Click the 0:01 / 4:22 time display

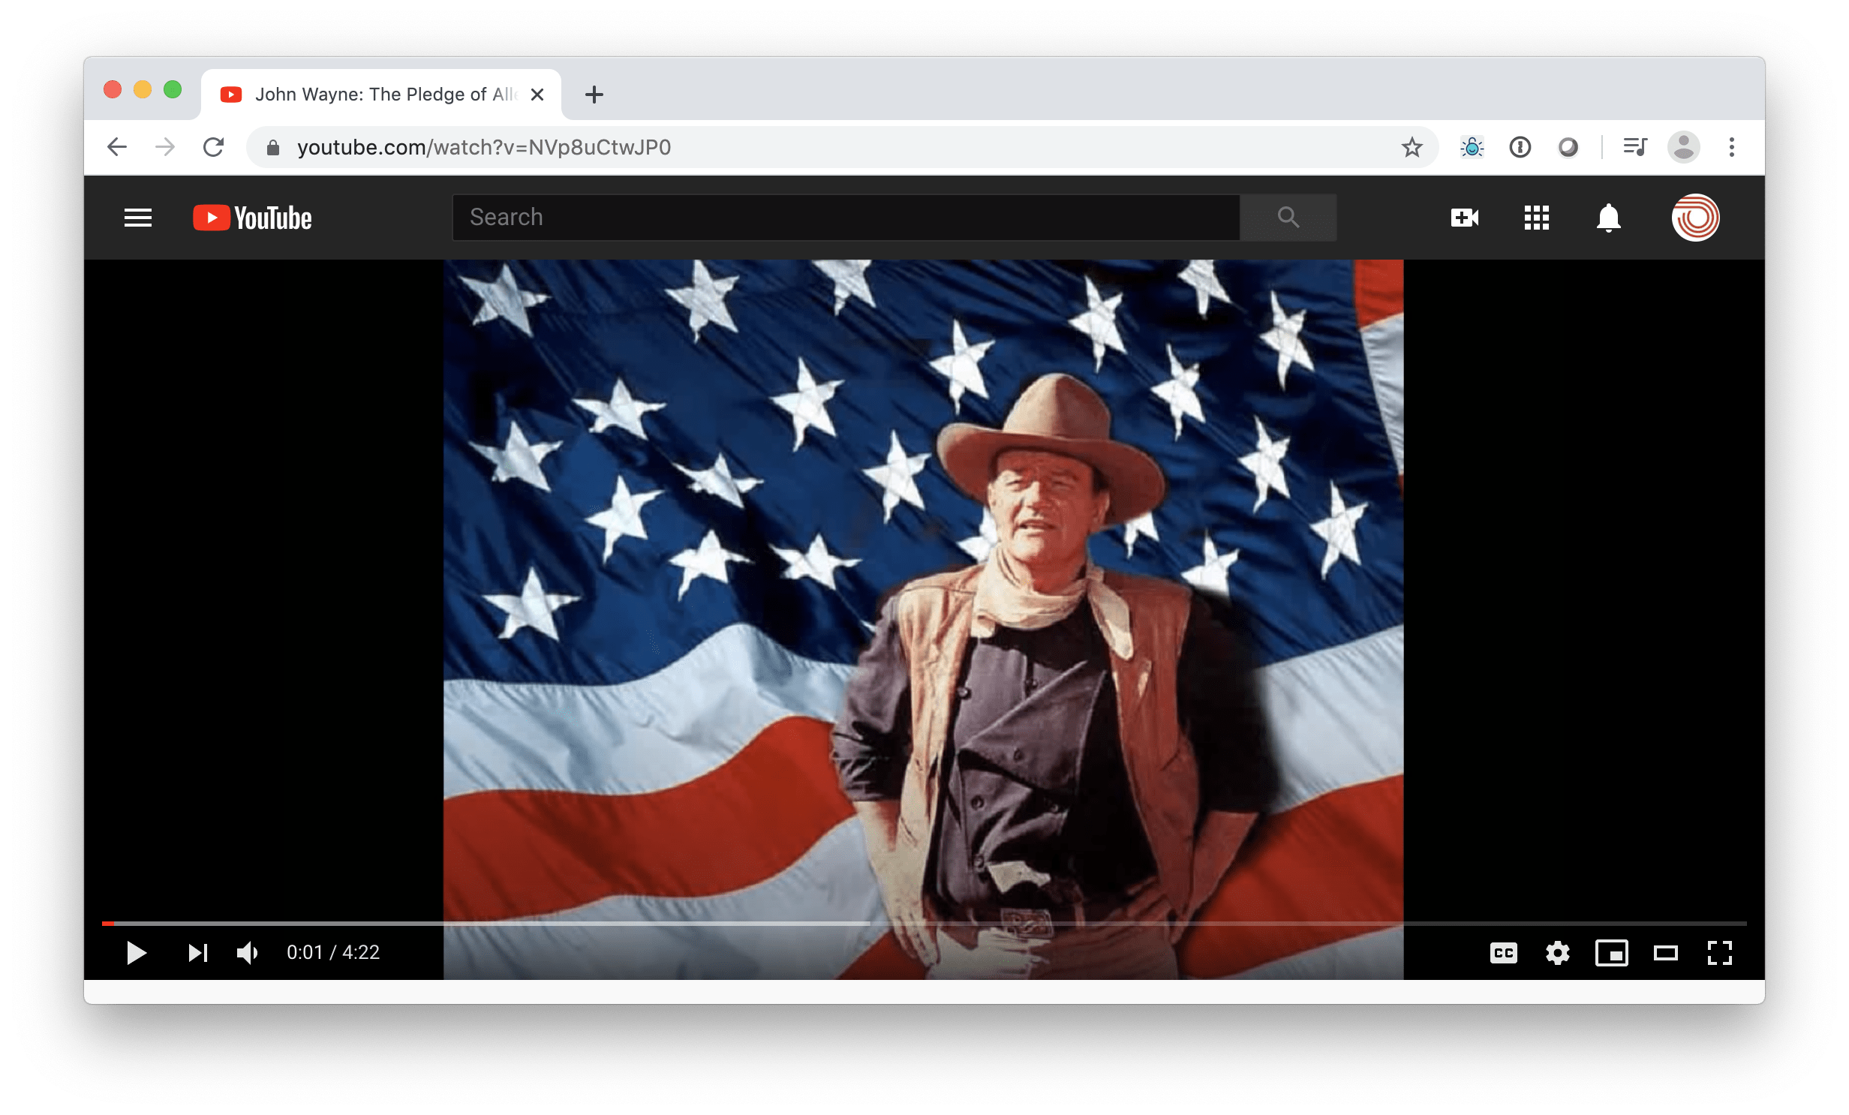[x=333, y=952]
